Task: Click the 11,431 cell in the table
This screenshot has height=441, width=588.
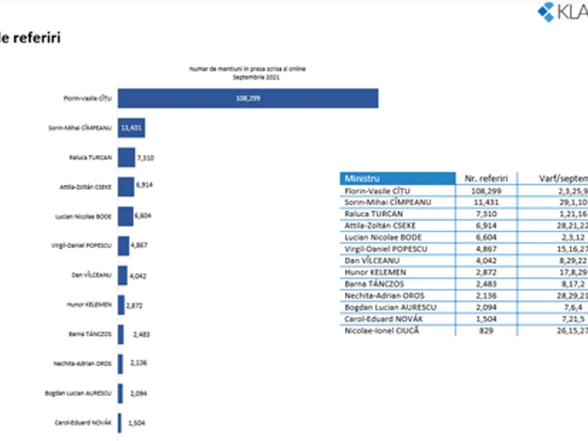Action: click(486, 202)
